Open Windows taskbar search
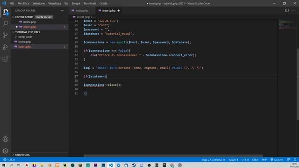This screenshot has height=168, width=299. tap(11, 165)
